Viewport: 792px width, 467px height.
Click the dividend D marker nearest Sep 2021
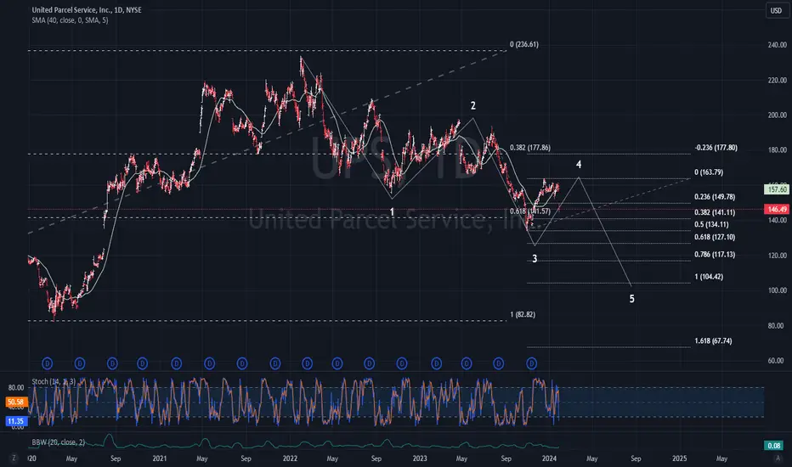tap(242, 363)
